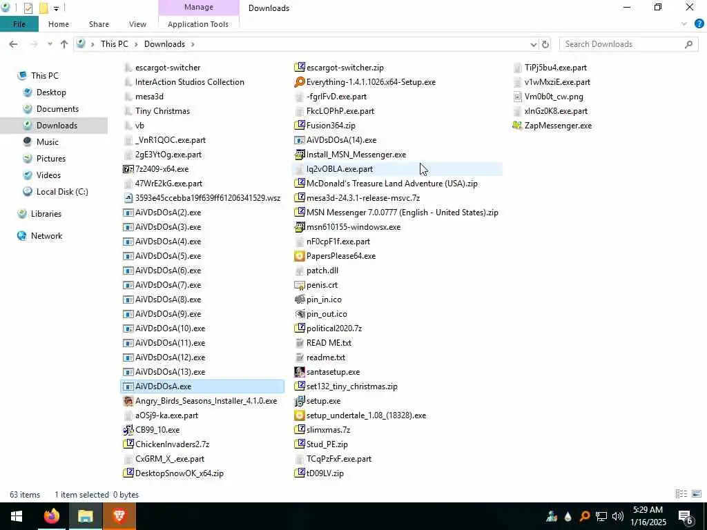This screenshot has width=707, height=530.
Task: Select Music in the navigation pane
Action: coord(48,142)
